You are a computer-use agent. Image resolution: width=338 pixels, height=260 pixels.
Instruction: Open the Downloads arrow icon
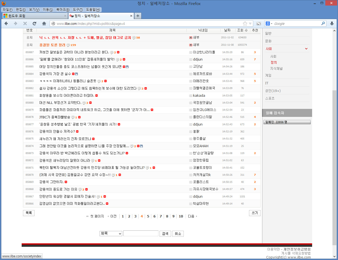[332, 24]
